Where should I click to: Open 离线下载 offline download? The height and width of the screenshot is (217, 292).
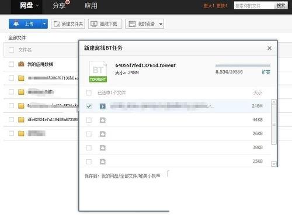[105, 24]
